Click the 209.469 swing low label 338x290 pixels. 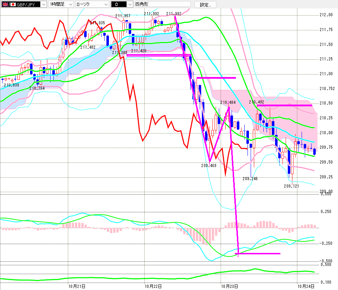[209, 166]
